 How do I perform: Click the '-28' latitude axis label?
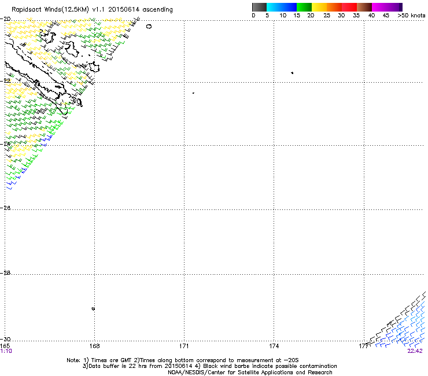5,273
